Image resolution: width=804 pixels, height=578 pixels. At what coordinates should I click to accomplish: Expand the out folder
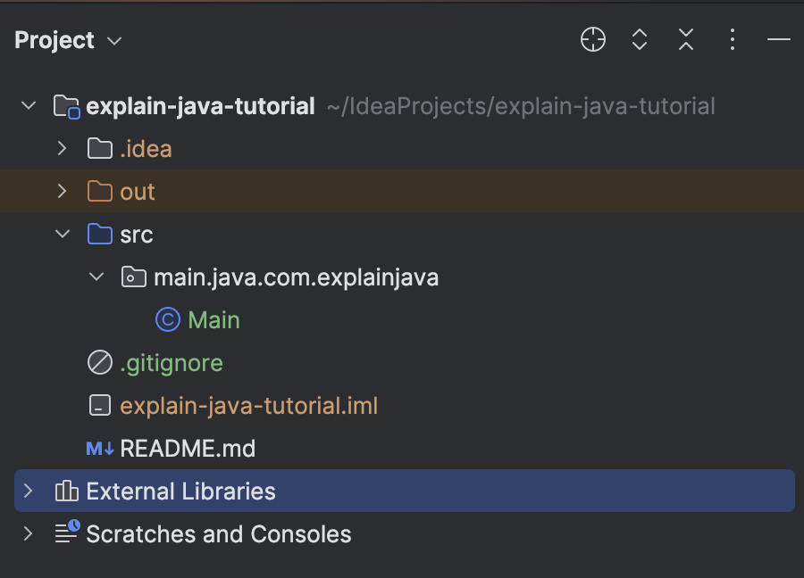point(62,192)
